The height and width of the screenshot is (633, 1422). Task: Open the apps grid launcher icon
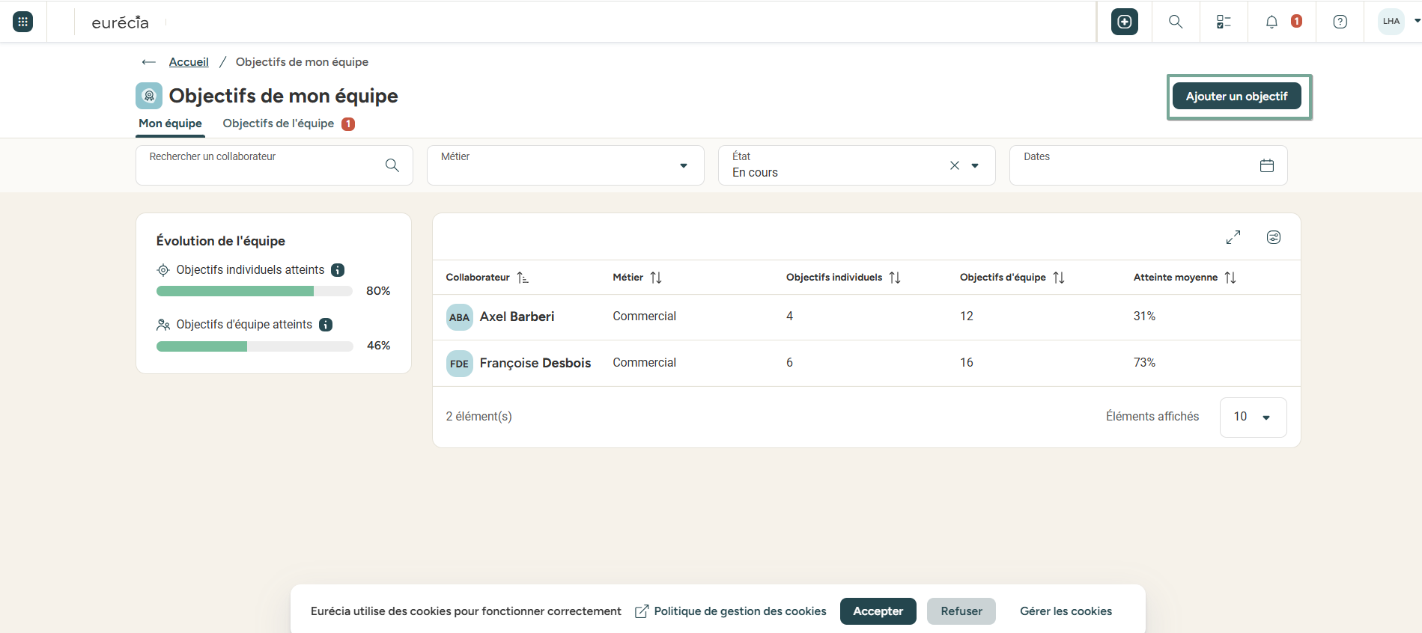tap(23, 22)
